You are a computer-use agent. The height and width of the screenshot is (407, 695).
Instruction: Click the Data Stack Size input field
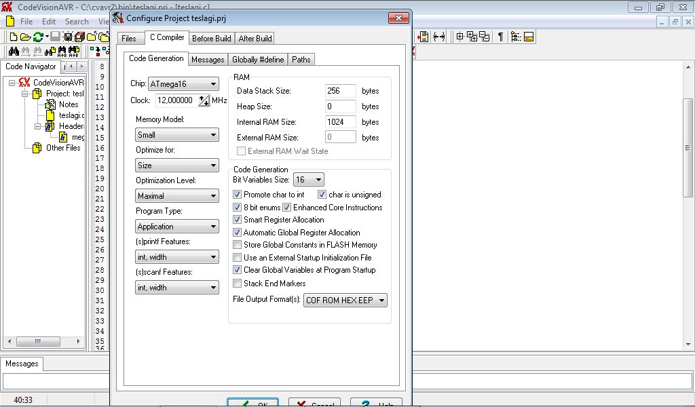(341, 91)
